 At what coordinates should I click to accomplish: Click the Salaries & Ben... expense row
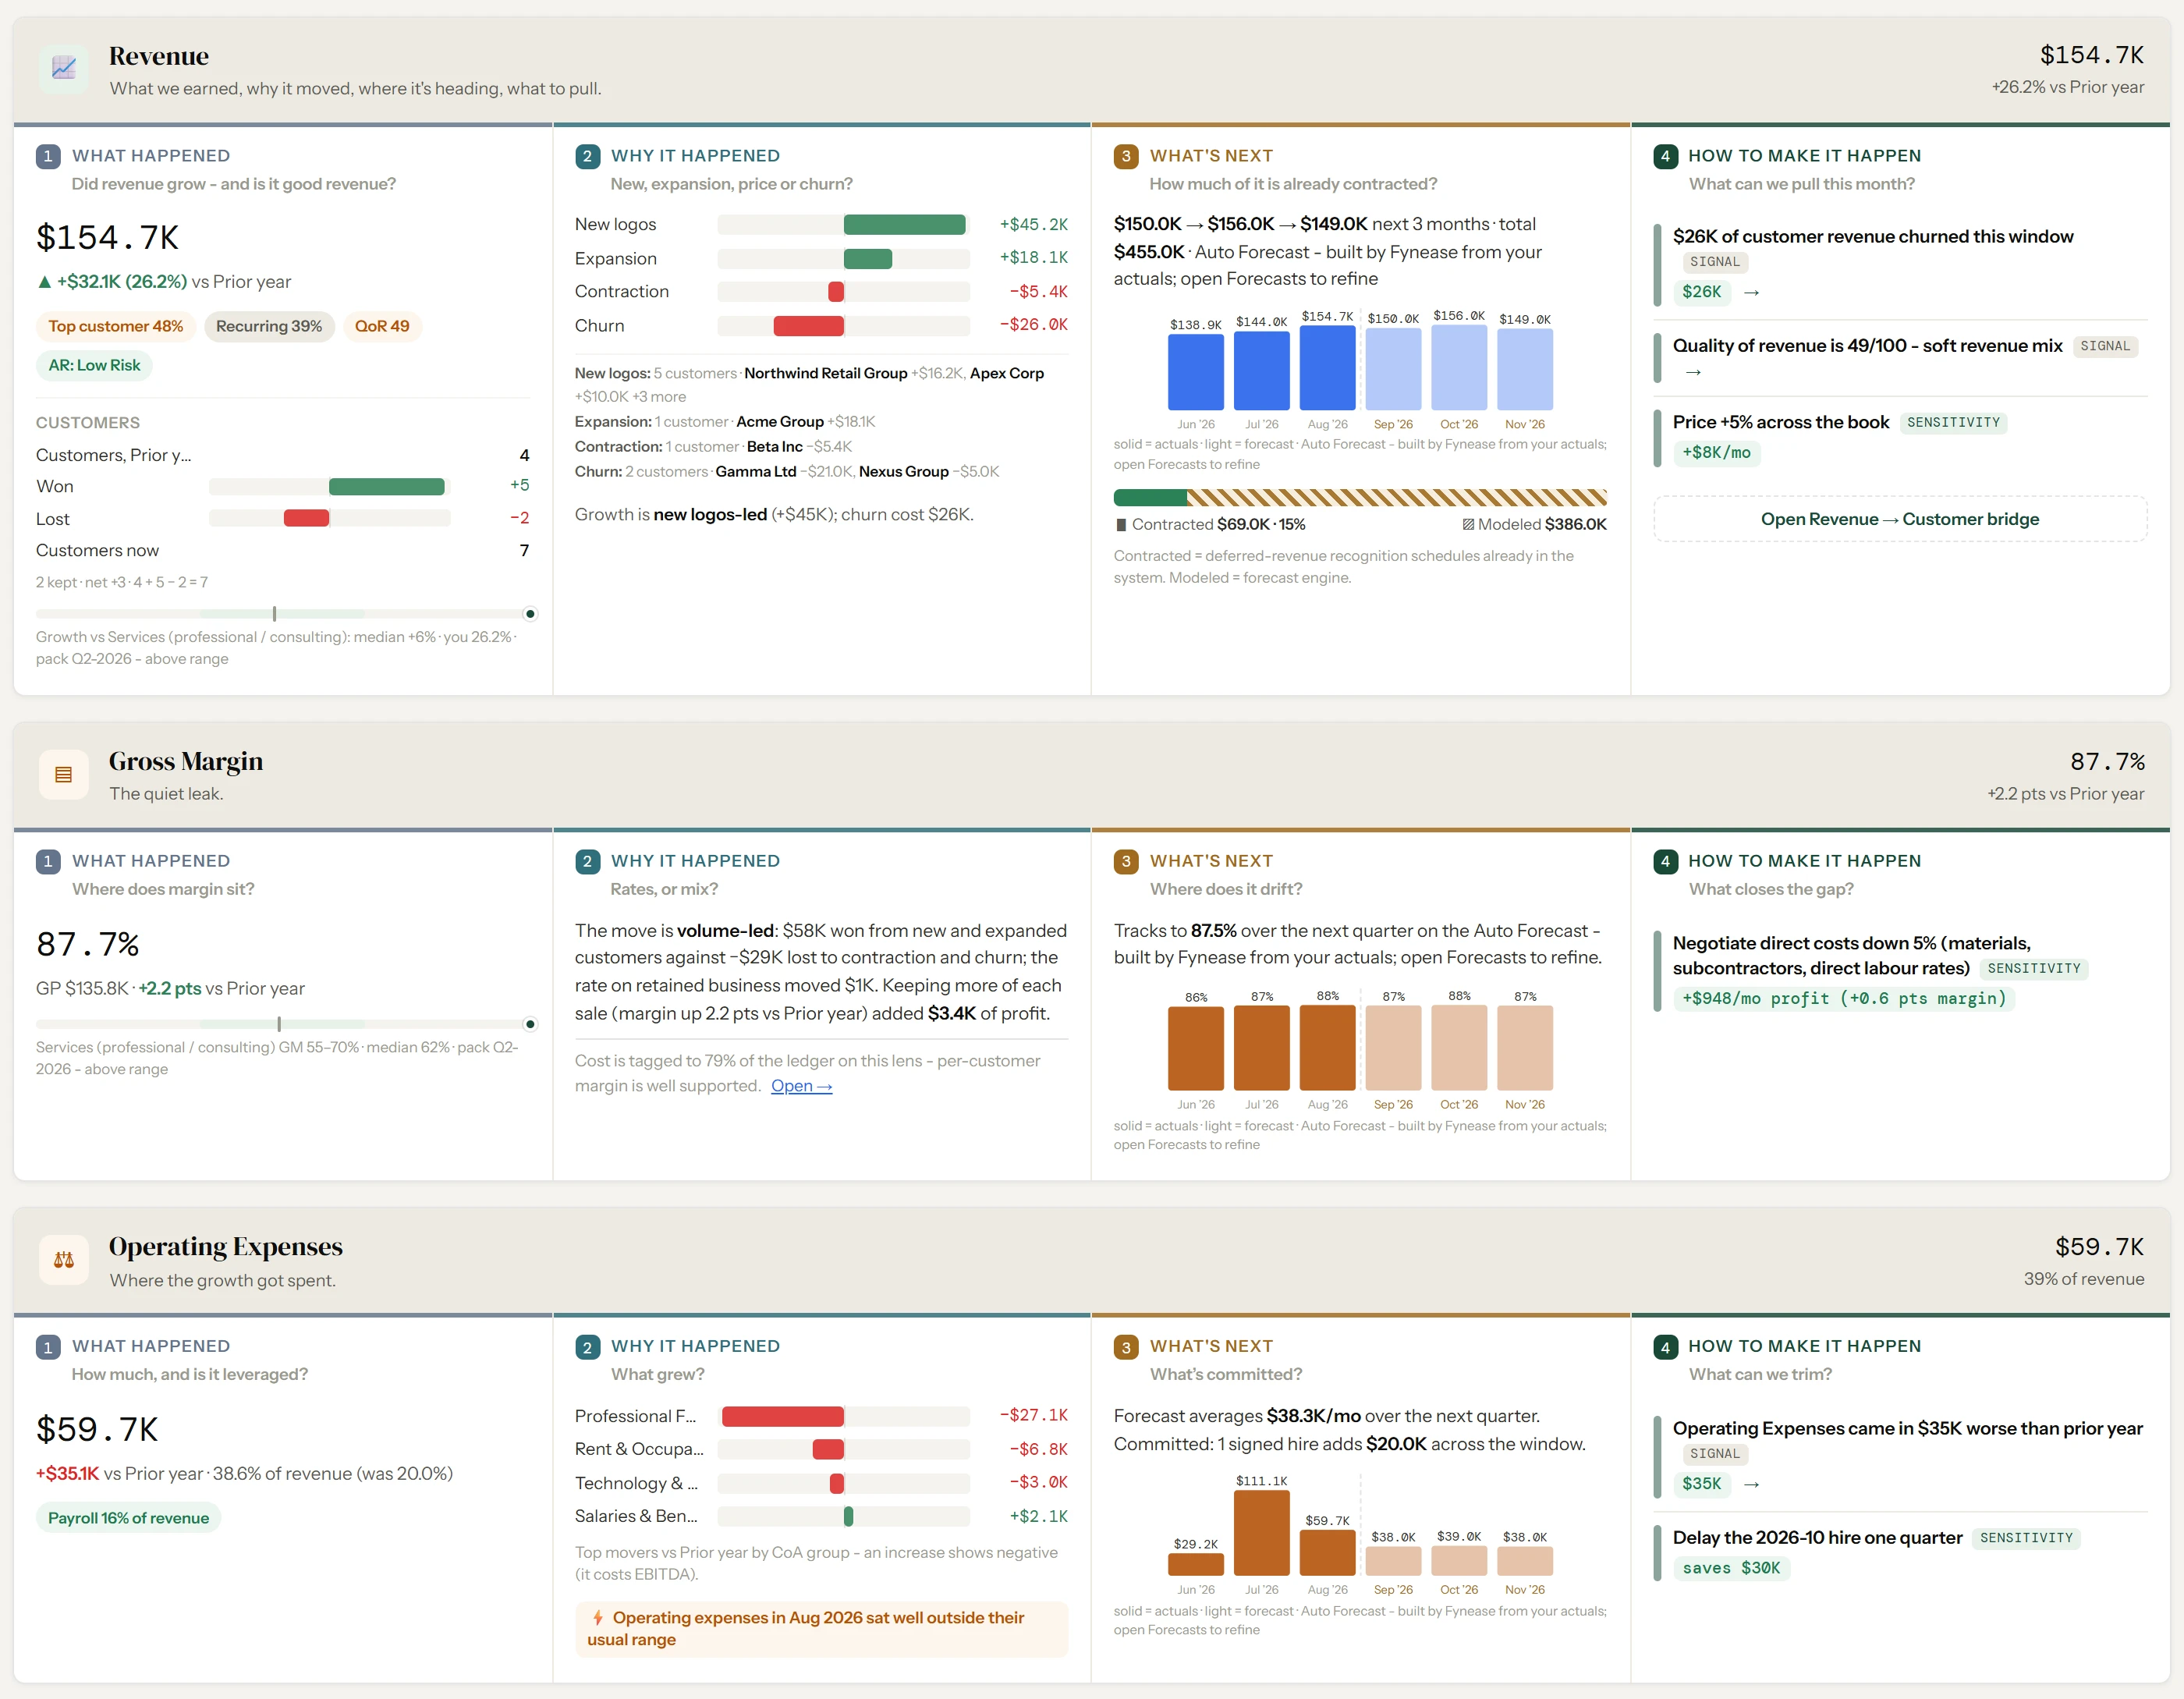[821, 1516]
